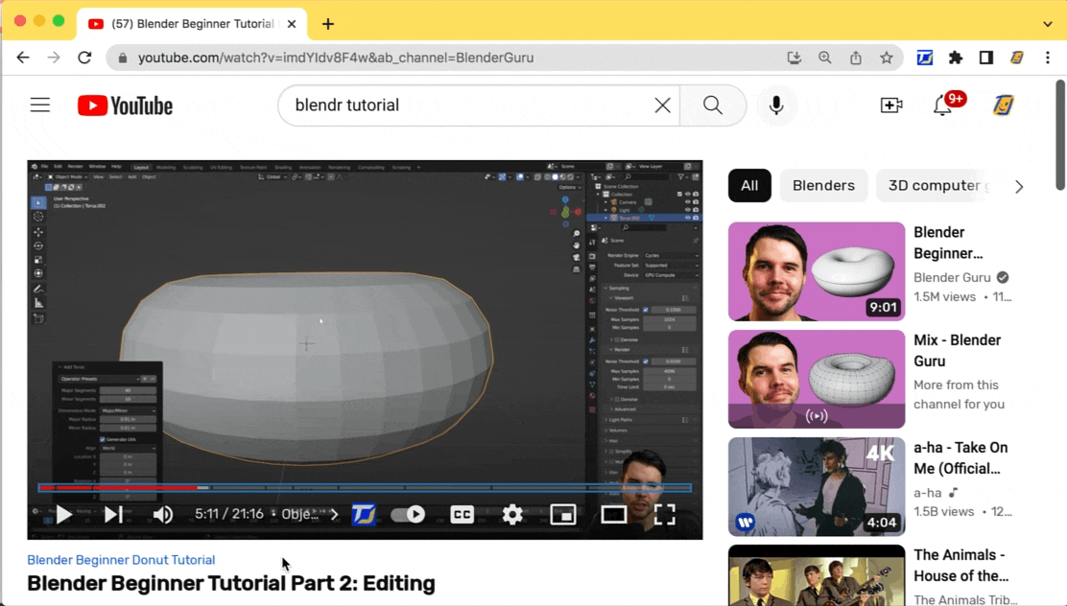Viewport: 1067px width, 606px height.
Task: Play the video
Action: coord(64,514)
